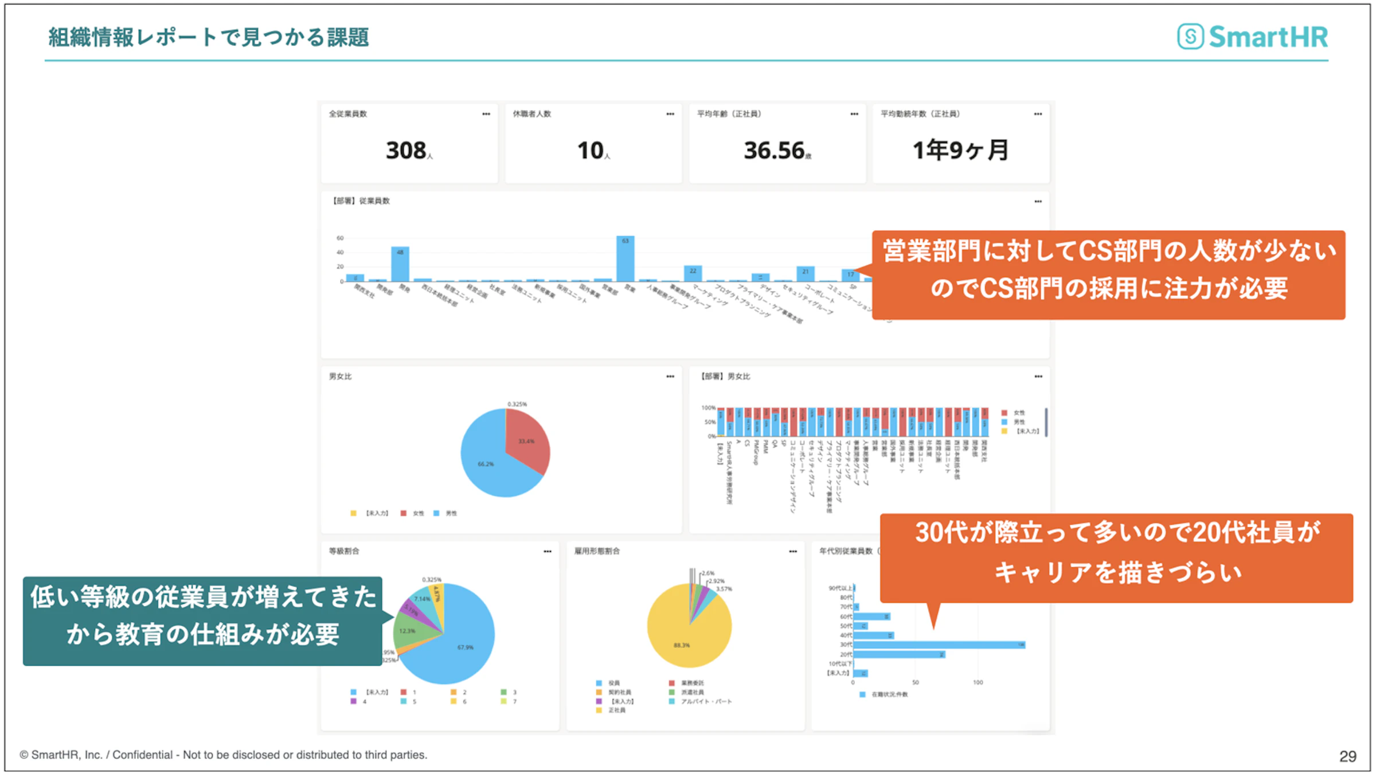This screenshot has width=1376, height=777.
Task: Expand options menu on 等級割合 card
Action: coord(548,551)
